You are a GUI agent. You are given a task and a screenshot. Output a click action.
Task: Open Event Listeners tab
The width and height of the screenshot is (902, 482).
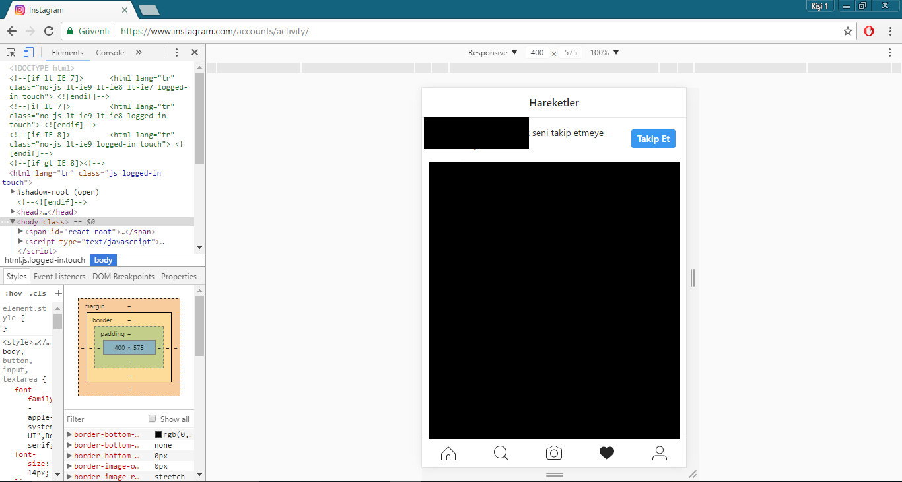pos(59,277)
